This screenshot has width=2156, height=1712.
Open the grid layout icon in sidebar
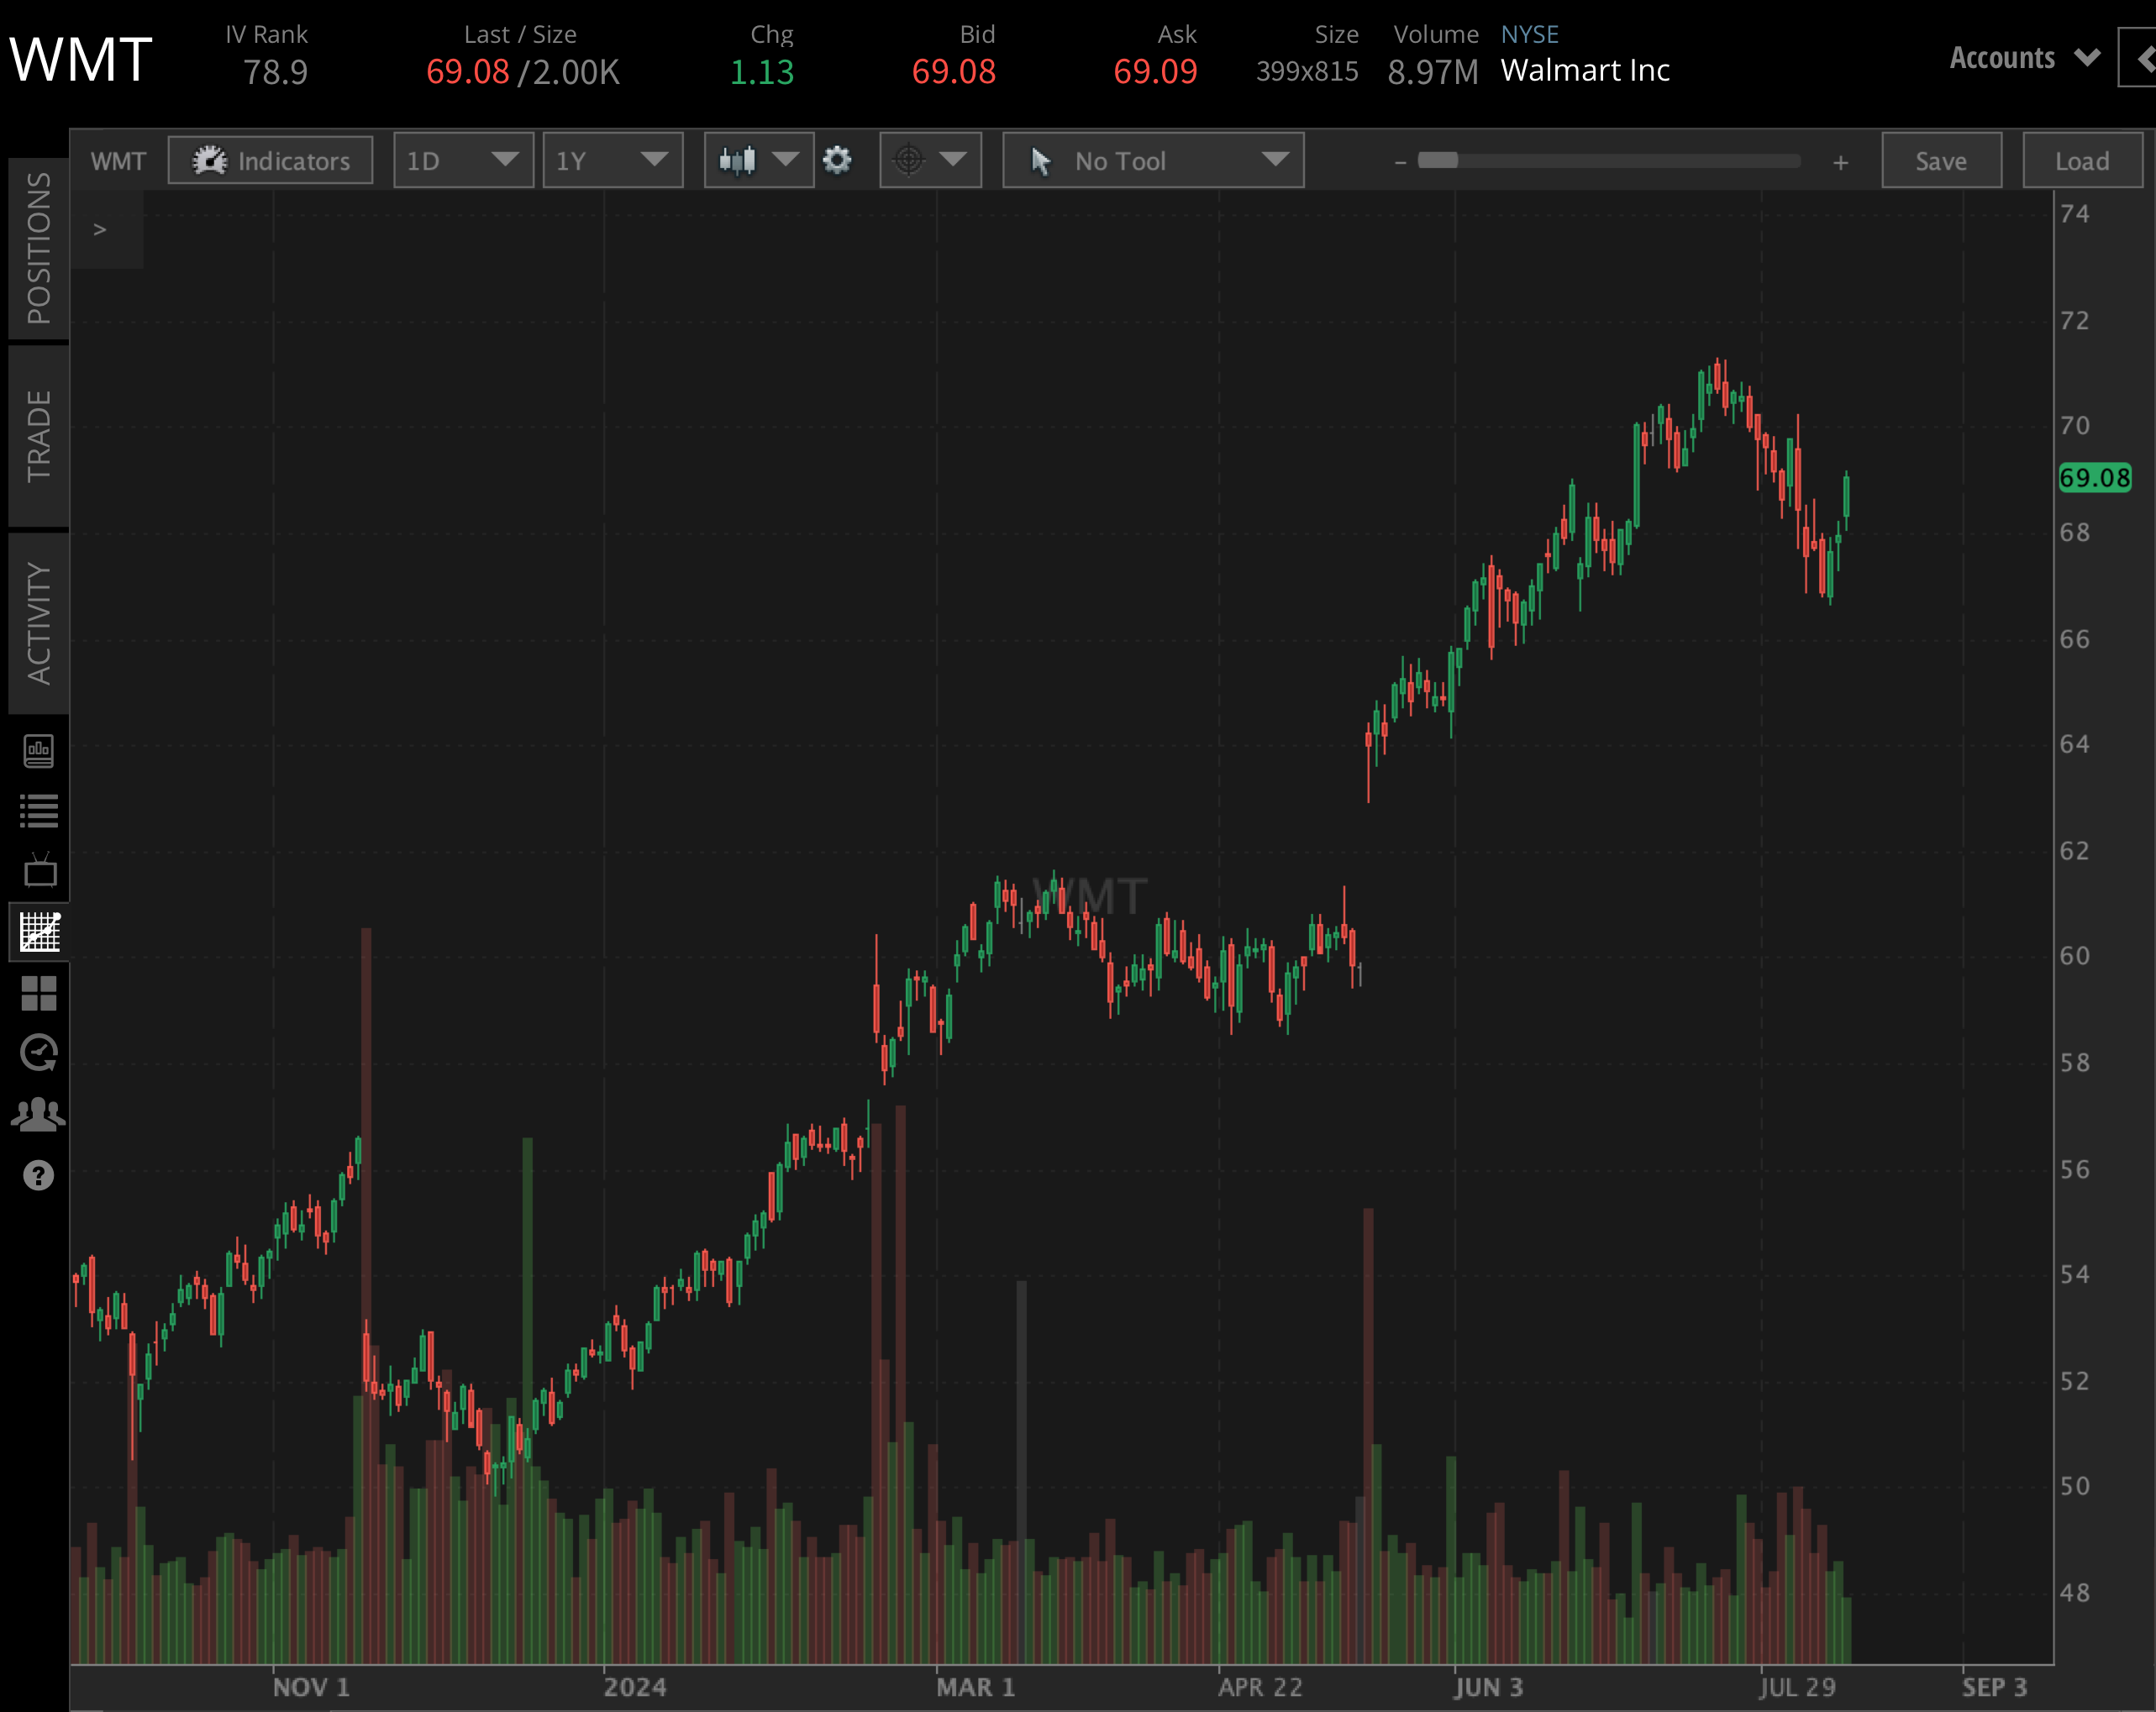[x=38, y=993]
